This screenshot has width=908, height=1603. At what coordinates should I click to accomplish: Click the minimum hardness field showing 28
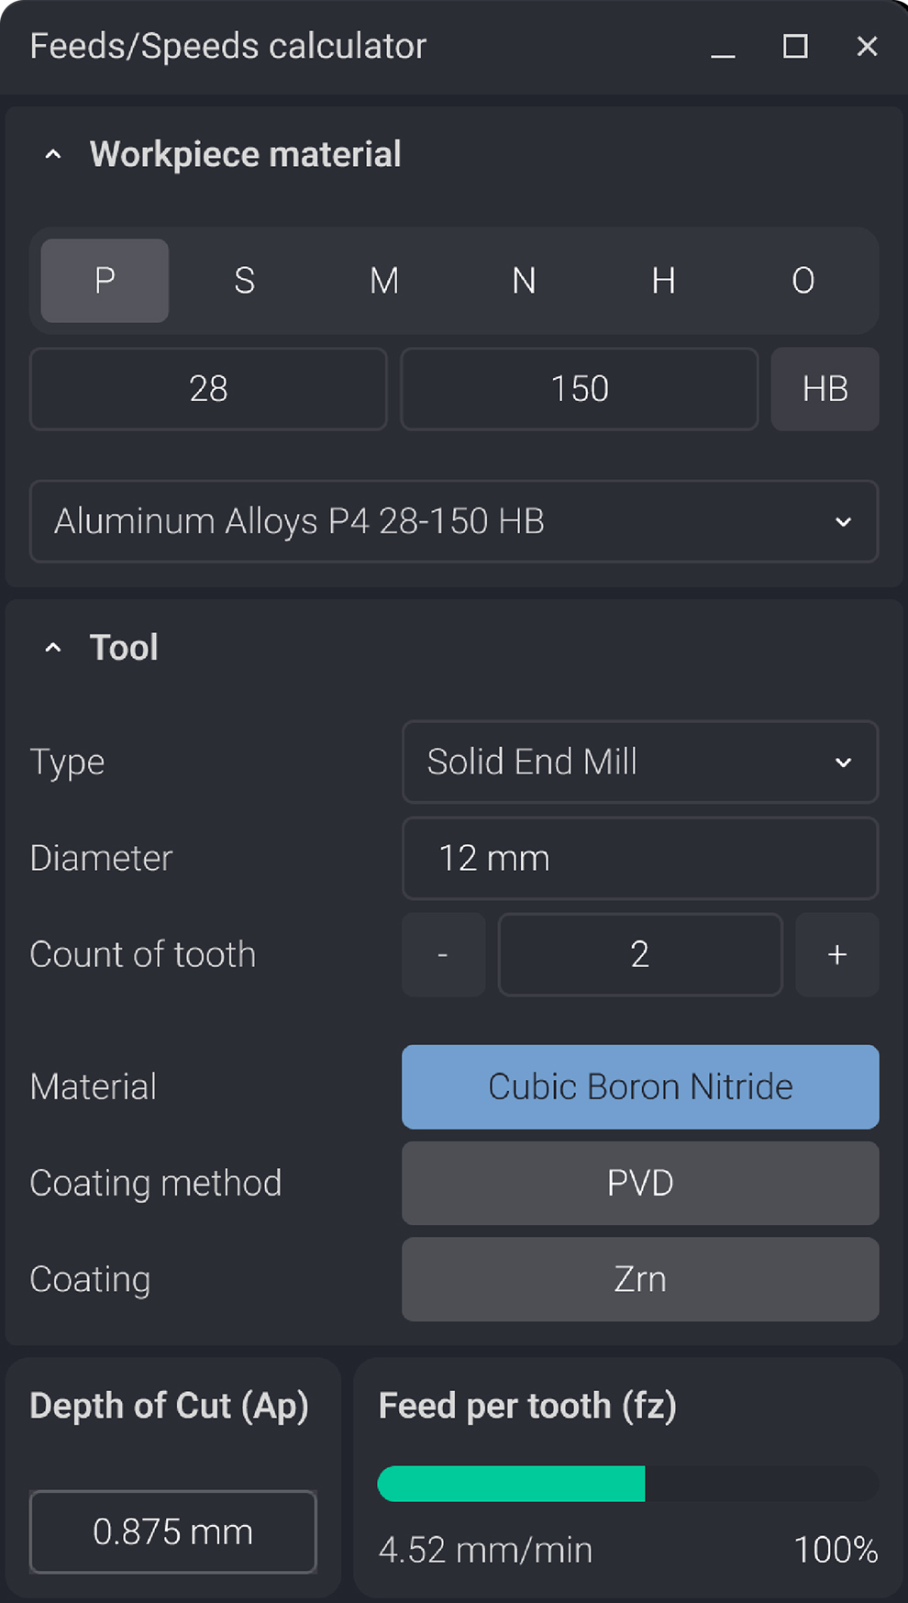(x=208, y=389)
